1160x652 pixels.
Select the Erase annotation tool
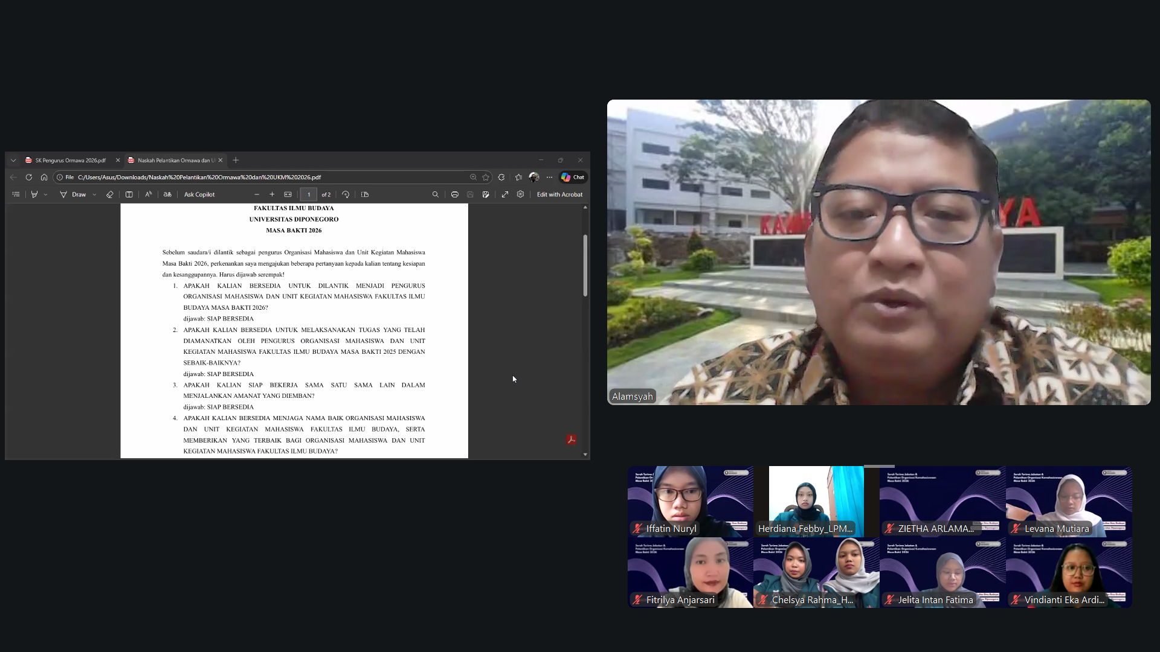pos(110,194)
